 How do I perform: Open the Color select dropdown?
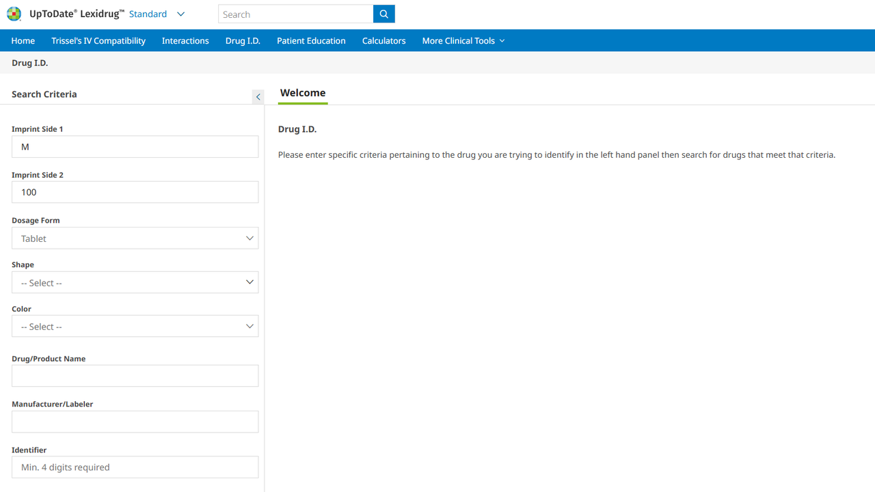point(135,327)
